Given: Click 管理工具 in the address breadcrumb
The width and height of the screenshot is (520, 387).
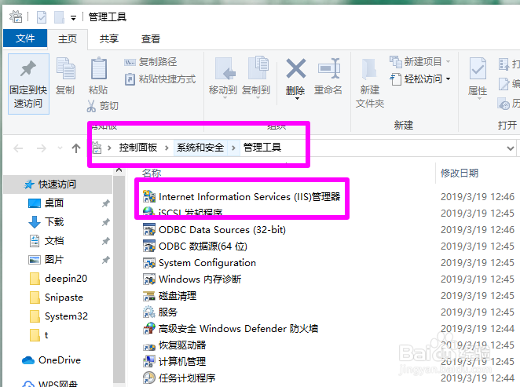Looking at the screenshot, I should coord(262,148).
